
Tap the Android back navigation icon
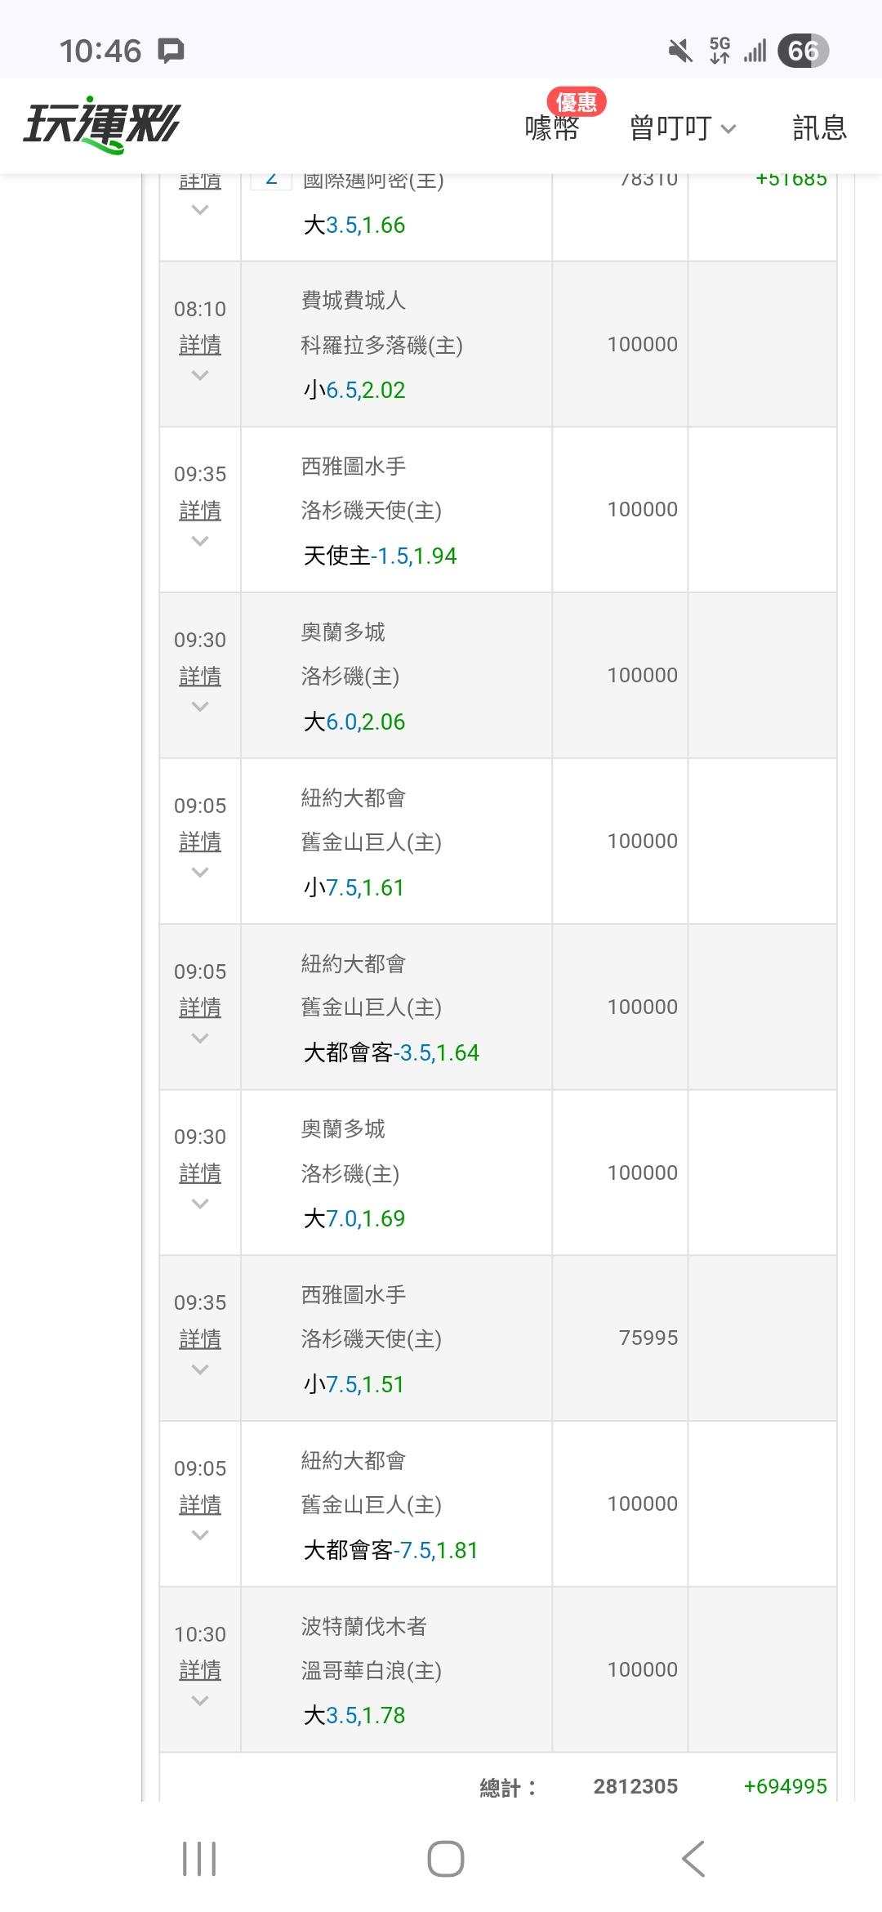tap(693, 1859)
